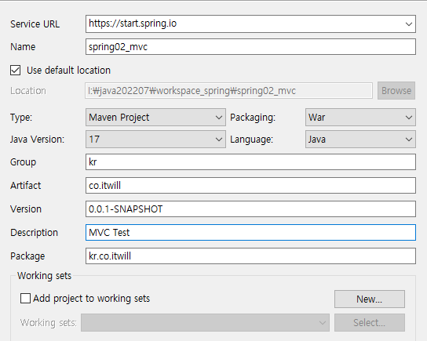Viewport: 427px width, 341px height.
Task: Edit the Name field containing spring02_mvc
Action: pos(250,47)
